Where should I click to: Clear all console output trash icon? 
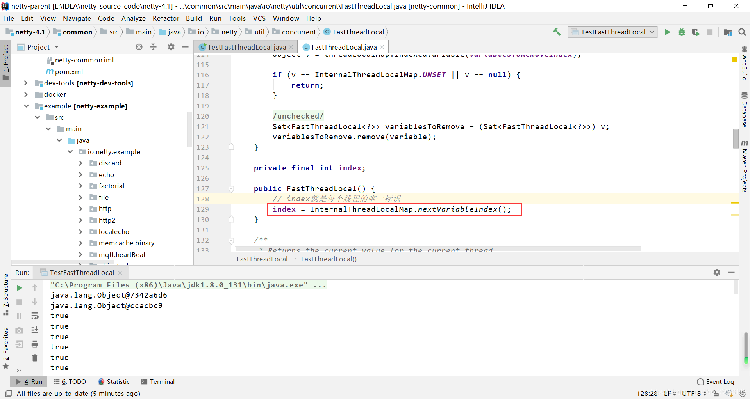point(35,358)
